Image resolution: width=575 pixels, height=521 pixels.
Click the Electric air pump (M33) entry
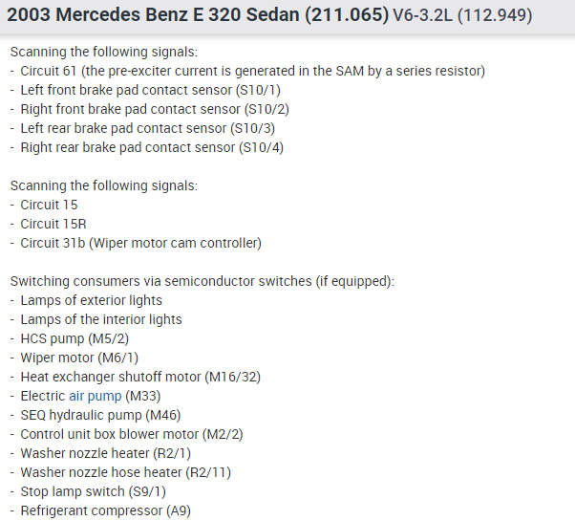90,396
